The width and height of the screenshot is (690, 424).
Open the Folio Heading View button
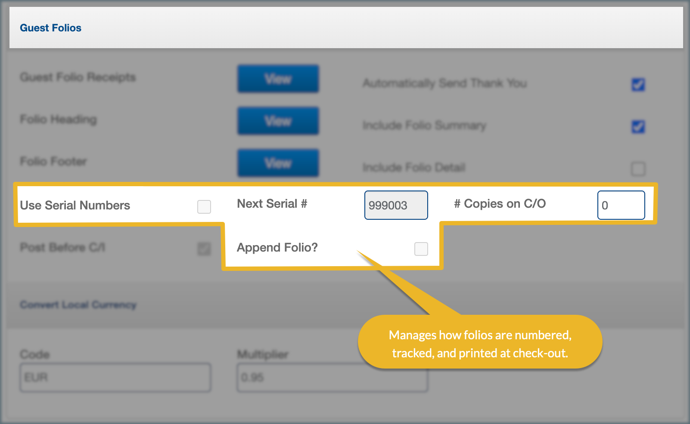point(278,121)
